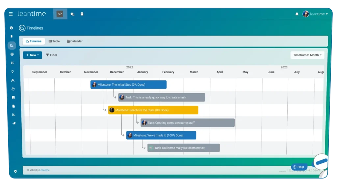
Task: Click avatar on Reach for the Stars milestone
Action: coord(112,110)
